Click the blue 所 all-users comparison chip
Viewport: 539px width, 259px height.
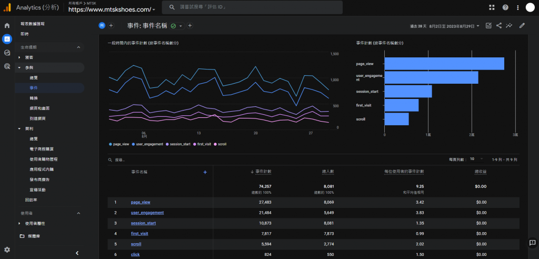[x=102, y=25]
